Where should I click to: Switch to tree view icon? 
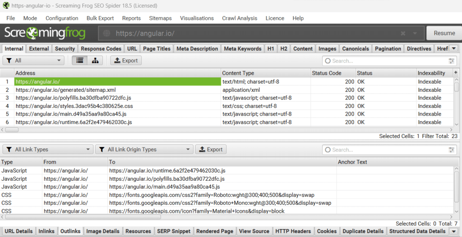tap(95, 61)
